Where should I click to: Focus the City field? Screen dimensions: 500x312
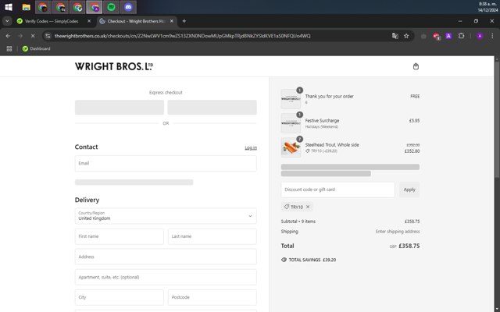coord(120,297)
